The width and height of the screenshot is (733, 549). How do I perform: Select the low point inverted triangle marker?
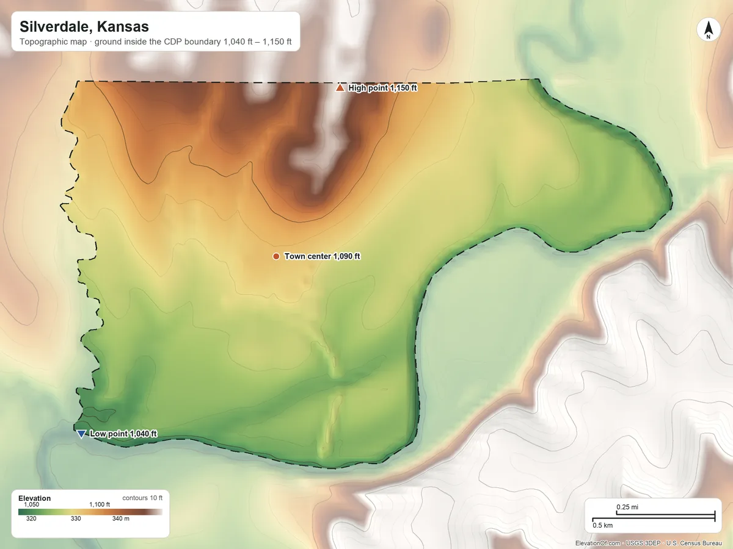pyautogui.click(x=81, y=434)
